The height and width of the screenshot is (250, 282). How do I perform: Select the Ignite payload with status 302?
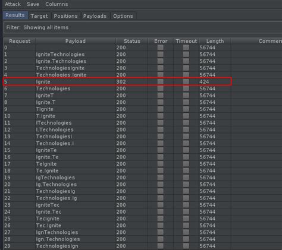[43, 81]
